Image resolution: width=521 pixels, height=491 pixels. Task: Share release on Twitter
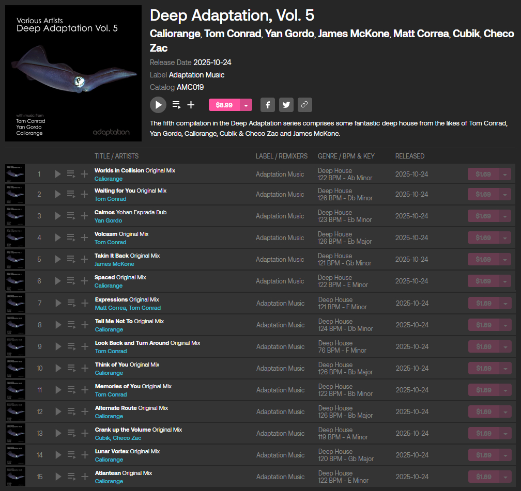(286, 105)
